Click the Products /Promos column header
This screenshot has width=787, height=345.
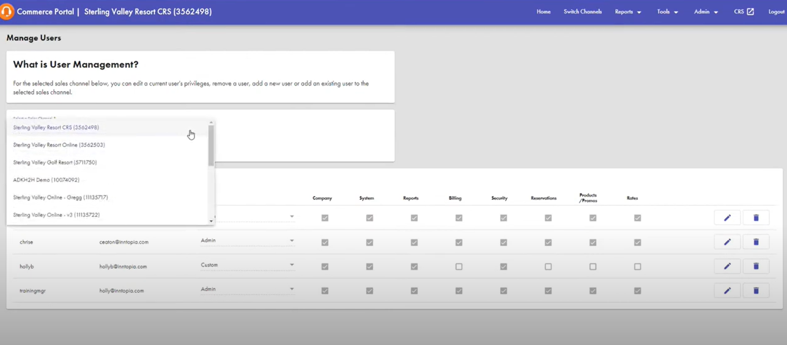click(x=588, y=197)
